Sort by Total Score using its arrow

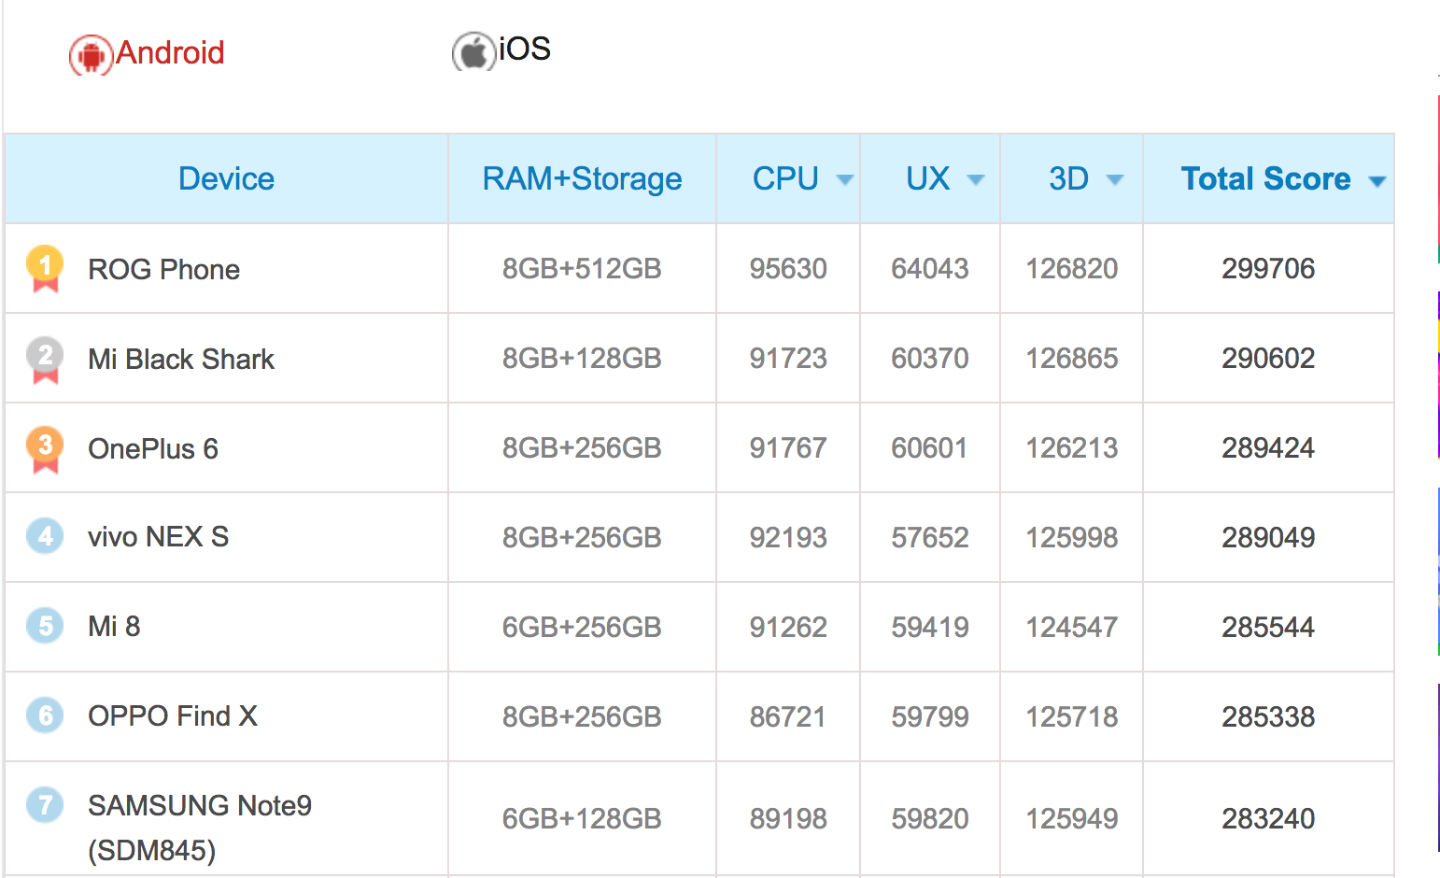(x=1377, y=181)
